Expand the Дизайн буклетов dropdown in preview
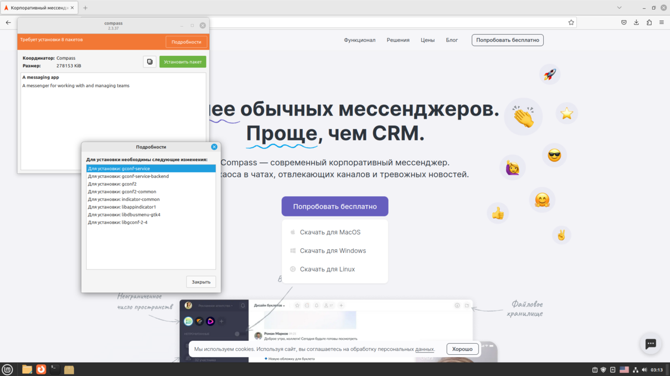 pyautogui.click(x=269, y=306)
